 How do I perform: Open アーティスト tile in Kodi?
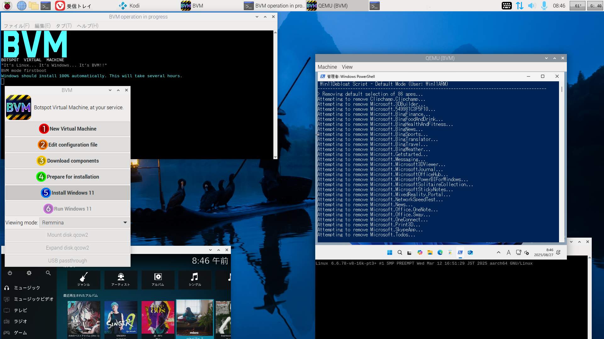pos(121,280)
